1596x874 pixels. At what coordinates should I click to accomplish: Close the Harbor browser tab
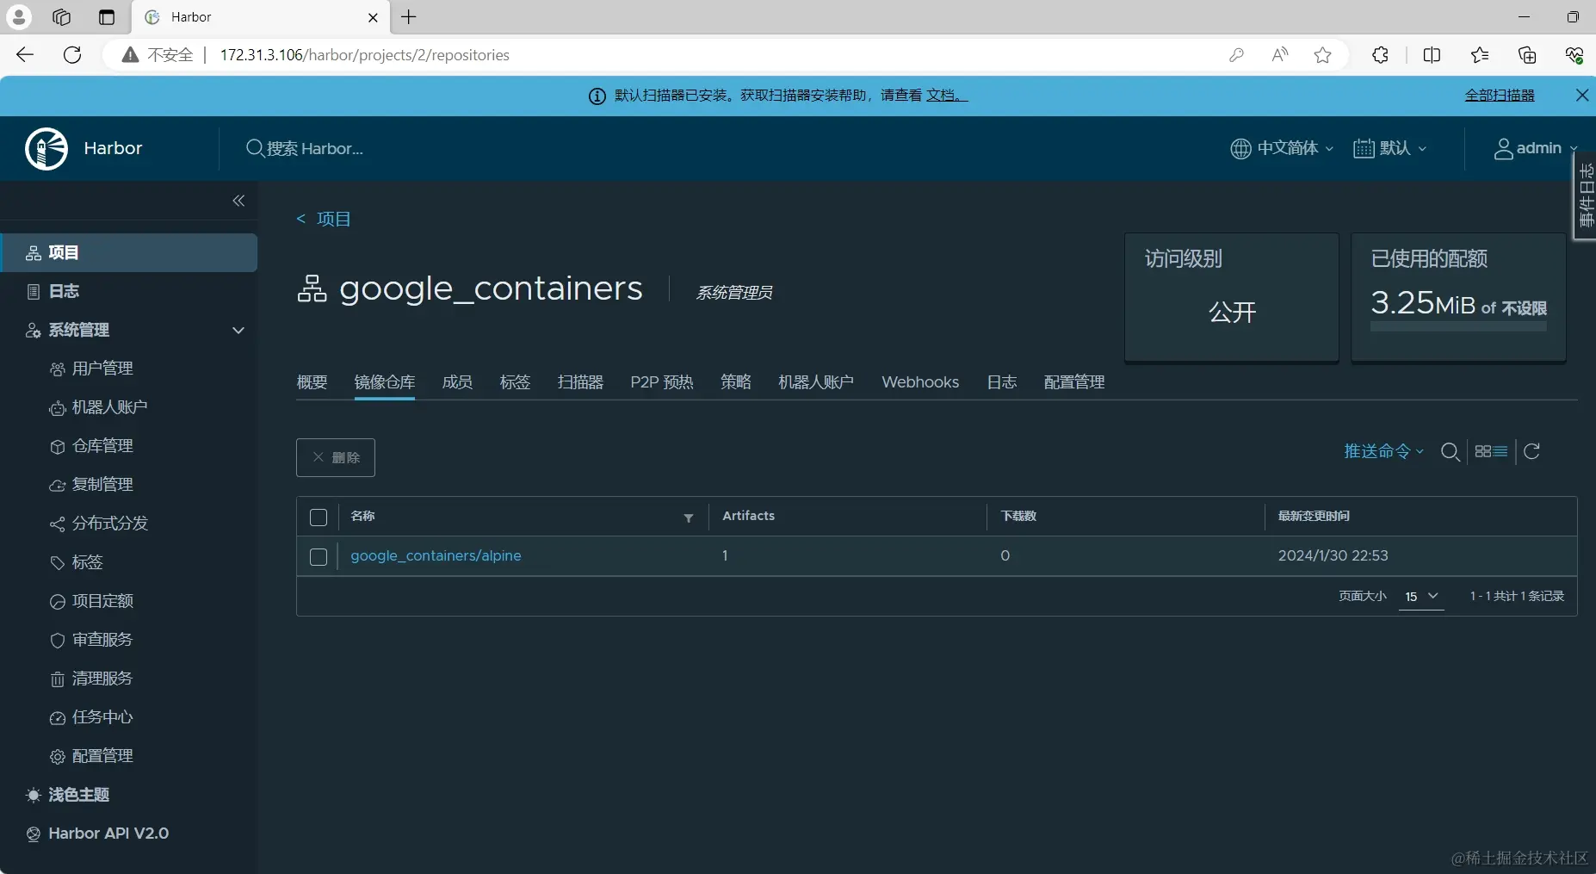click(x=373, y=17)
